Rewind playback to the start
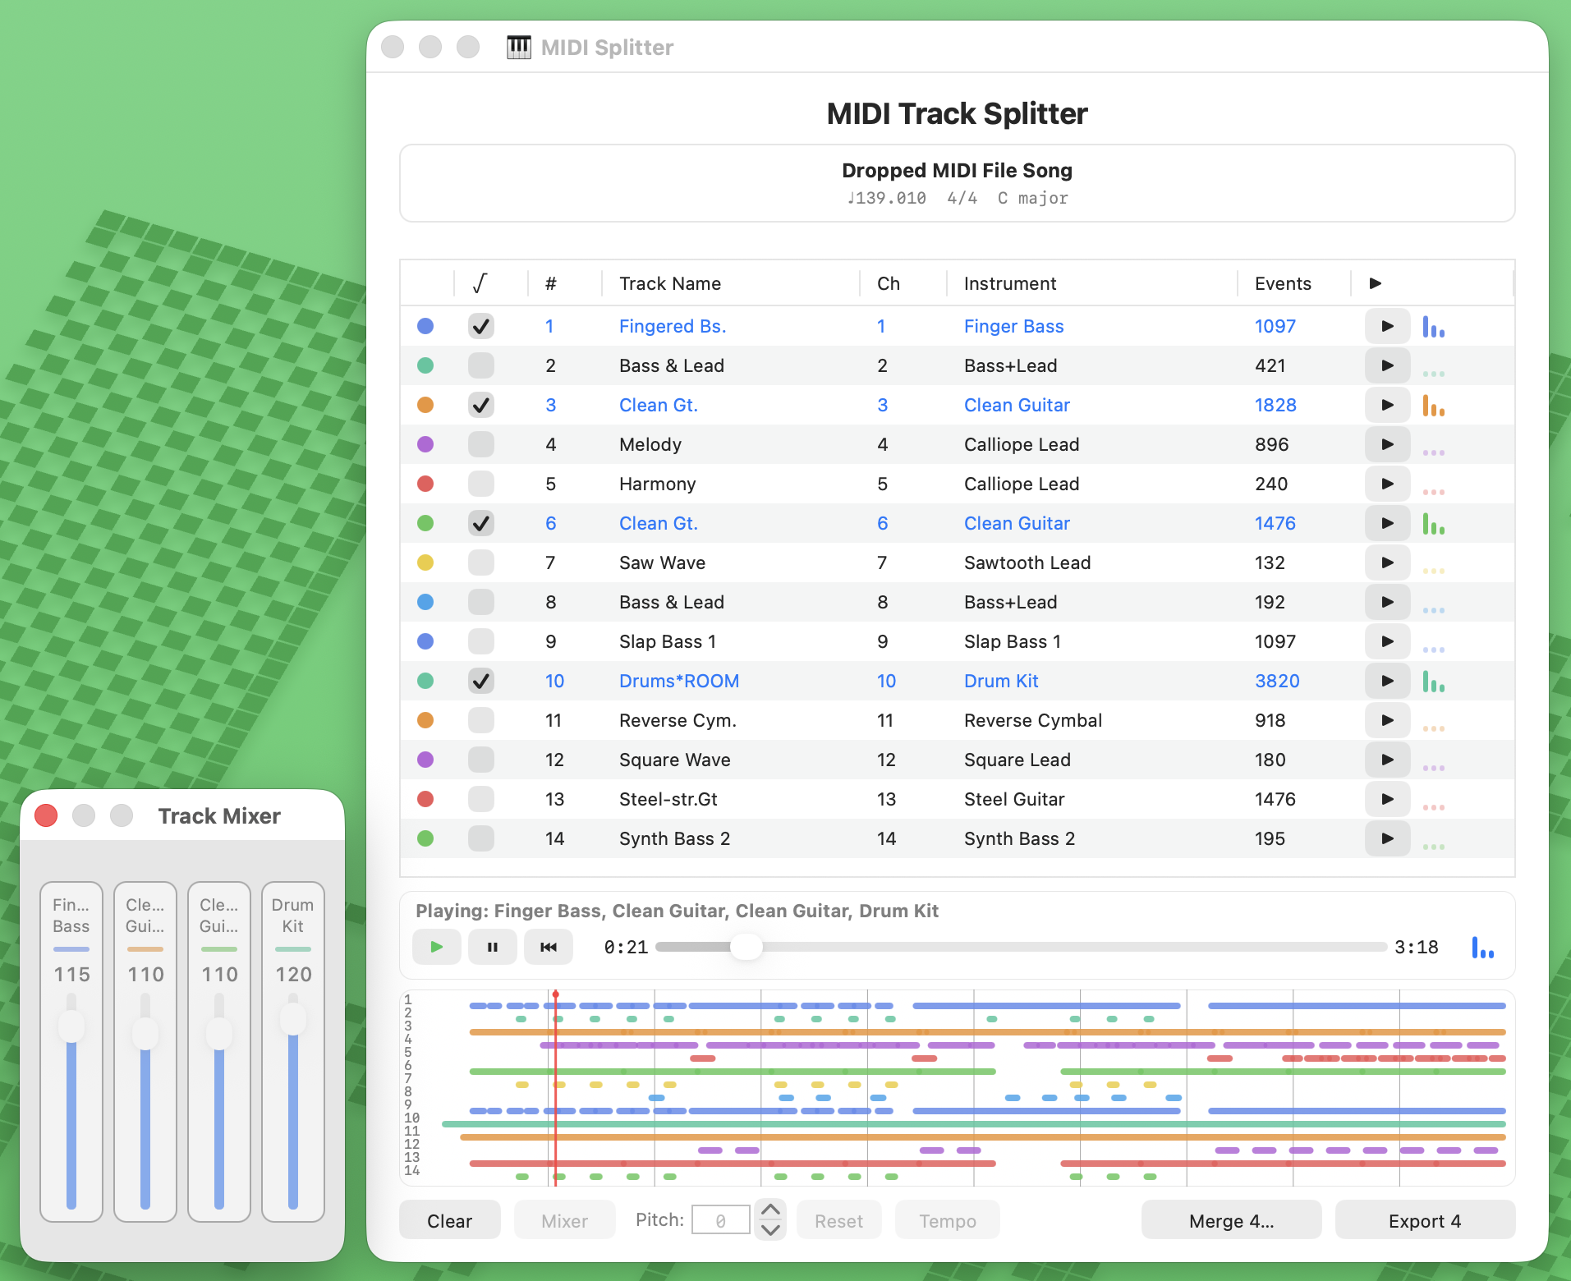Viewport: 1571px width, 1281px height. 548,947
